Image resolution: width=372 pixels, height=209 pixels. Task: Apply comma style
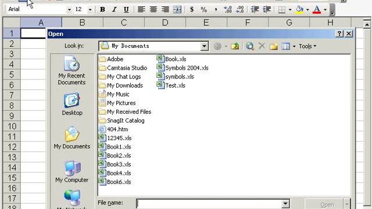[216, 9]
